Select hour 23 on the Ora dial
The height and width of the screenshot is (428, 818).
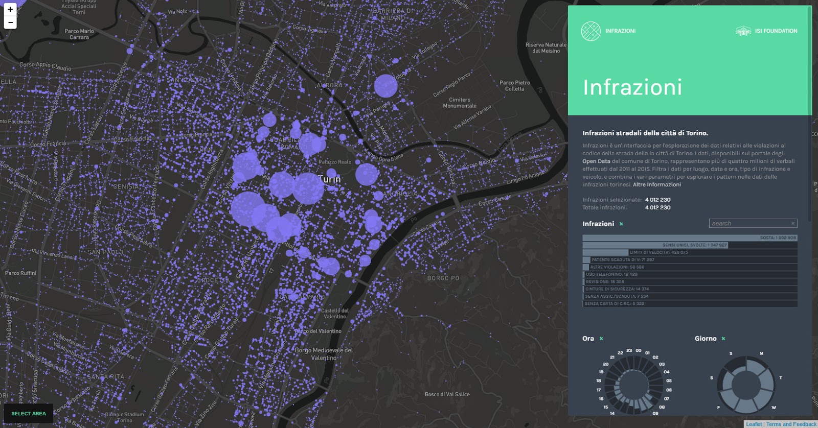[629, 350]
